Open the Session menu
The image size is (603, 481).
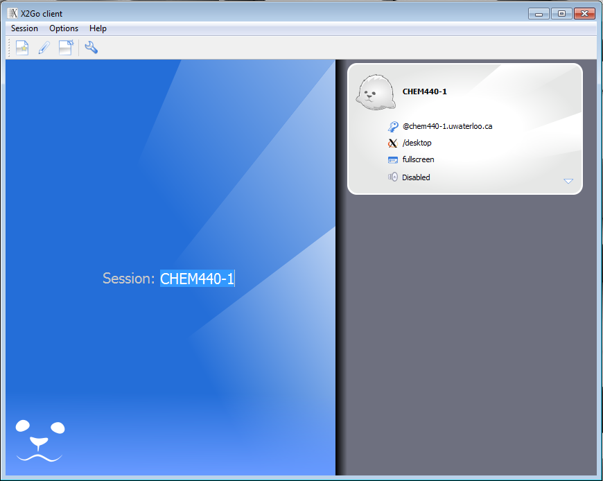click(x=24, y=28)
